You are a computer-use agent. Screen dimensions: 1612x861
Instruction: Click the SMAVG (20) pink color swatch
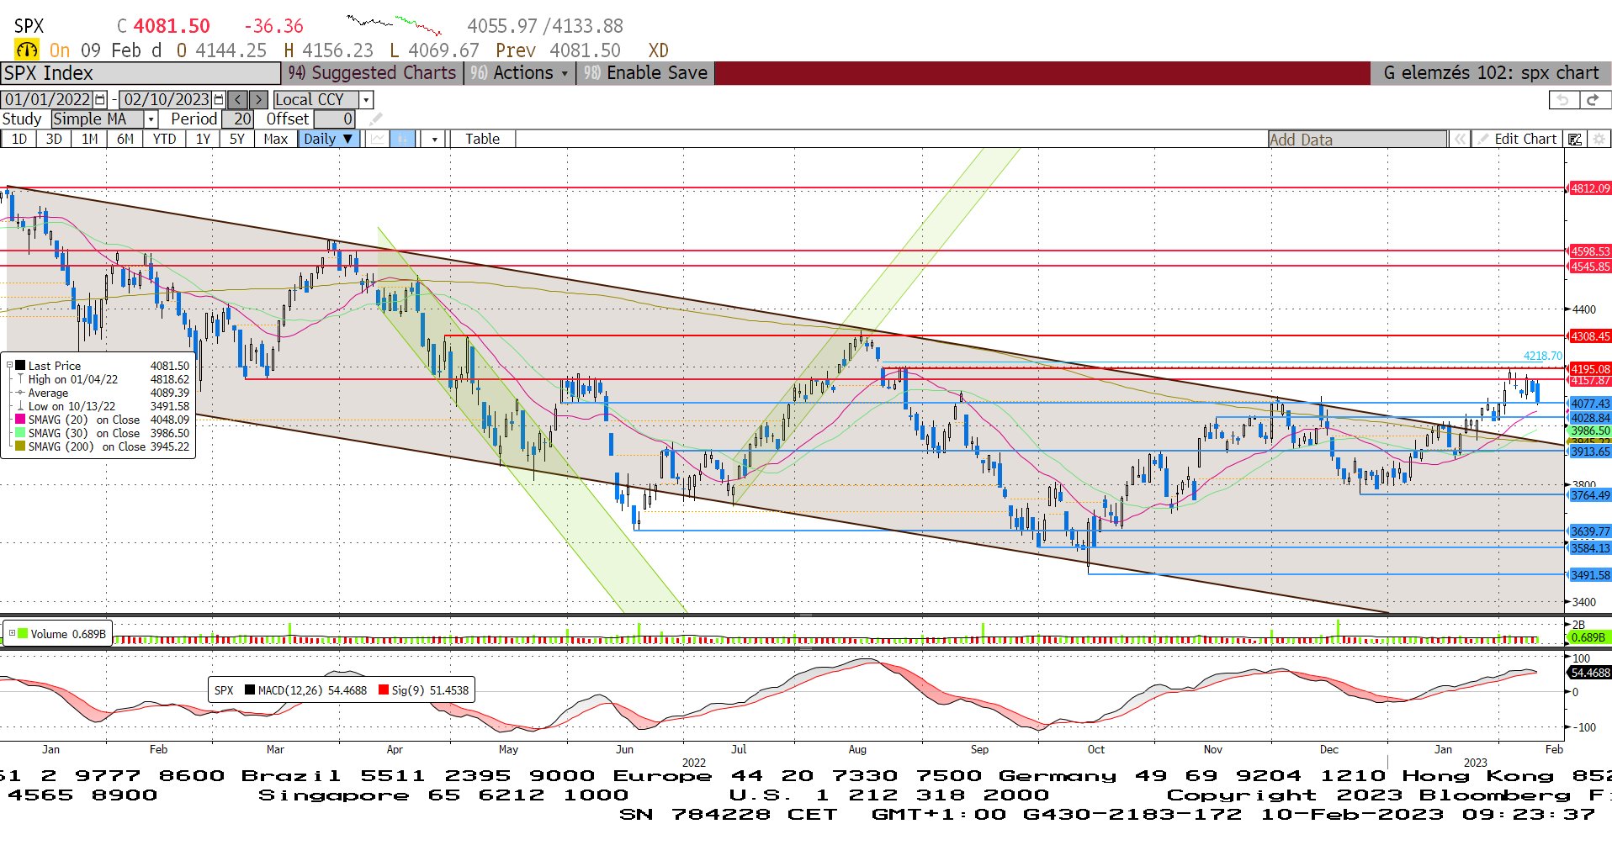click(20, 420)
